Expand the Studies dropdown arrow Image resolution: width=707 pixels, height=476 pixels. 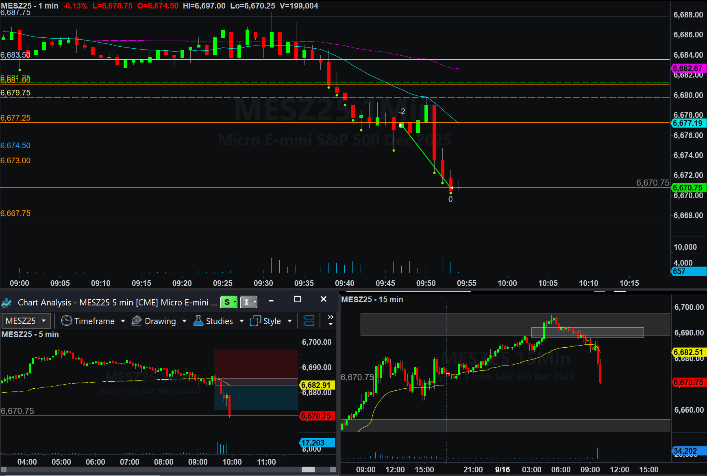(242, 321)
